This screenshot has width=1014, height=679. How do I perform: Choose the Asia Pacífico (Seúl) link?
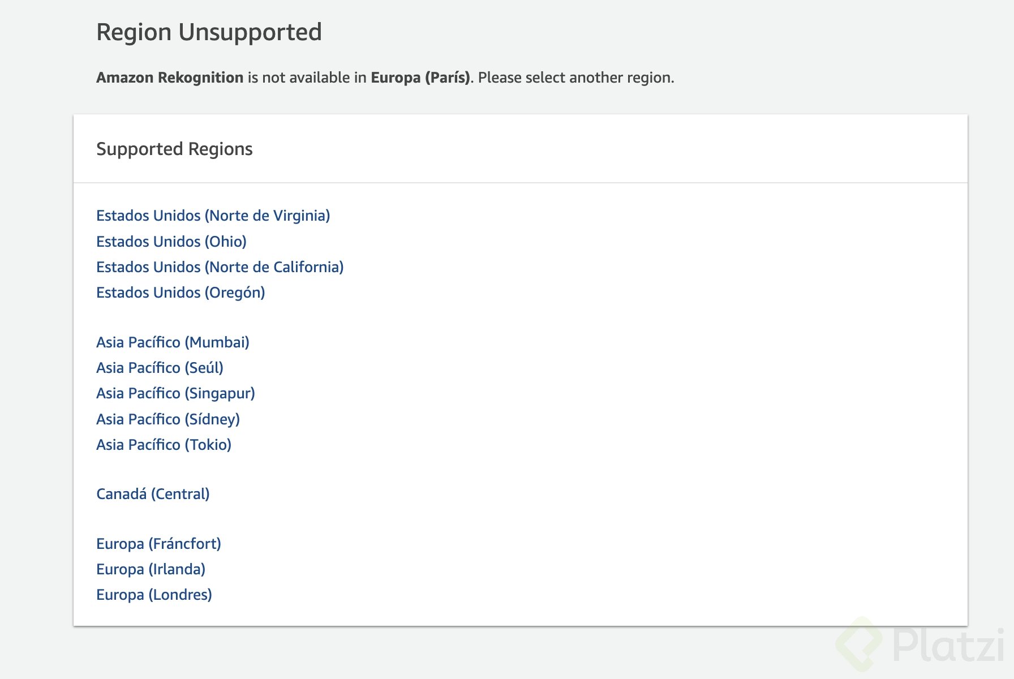click(x=160, y=368)
